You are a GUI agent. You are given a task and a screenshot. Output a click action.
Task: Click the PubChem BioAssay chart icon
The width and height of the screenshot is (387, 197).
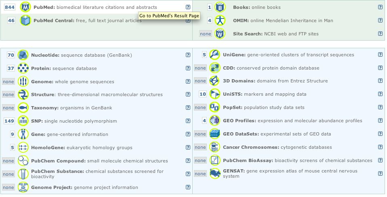215,160
